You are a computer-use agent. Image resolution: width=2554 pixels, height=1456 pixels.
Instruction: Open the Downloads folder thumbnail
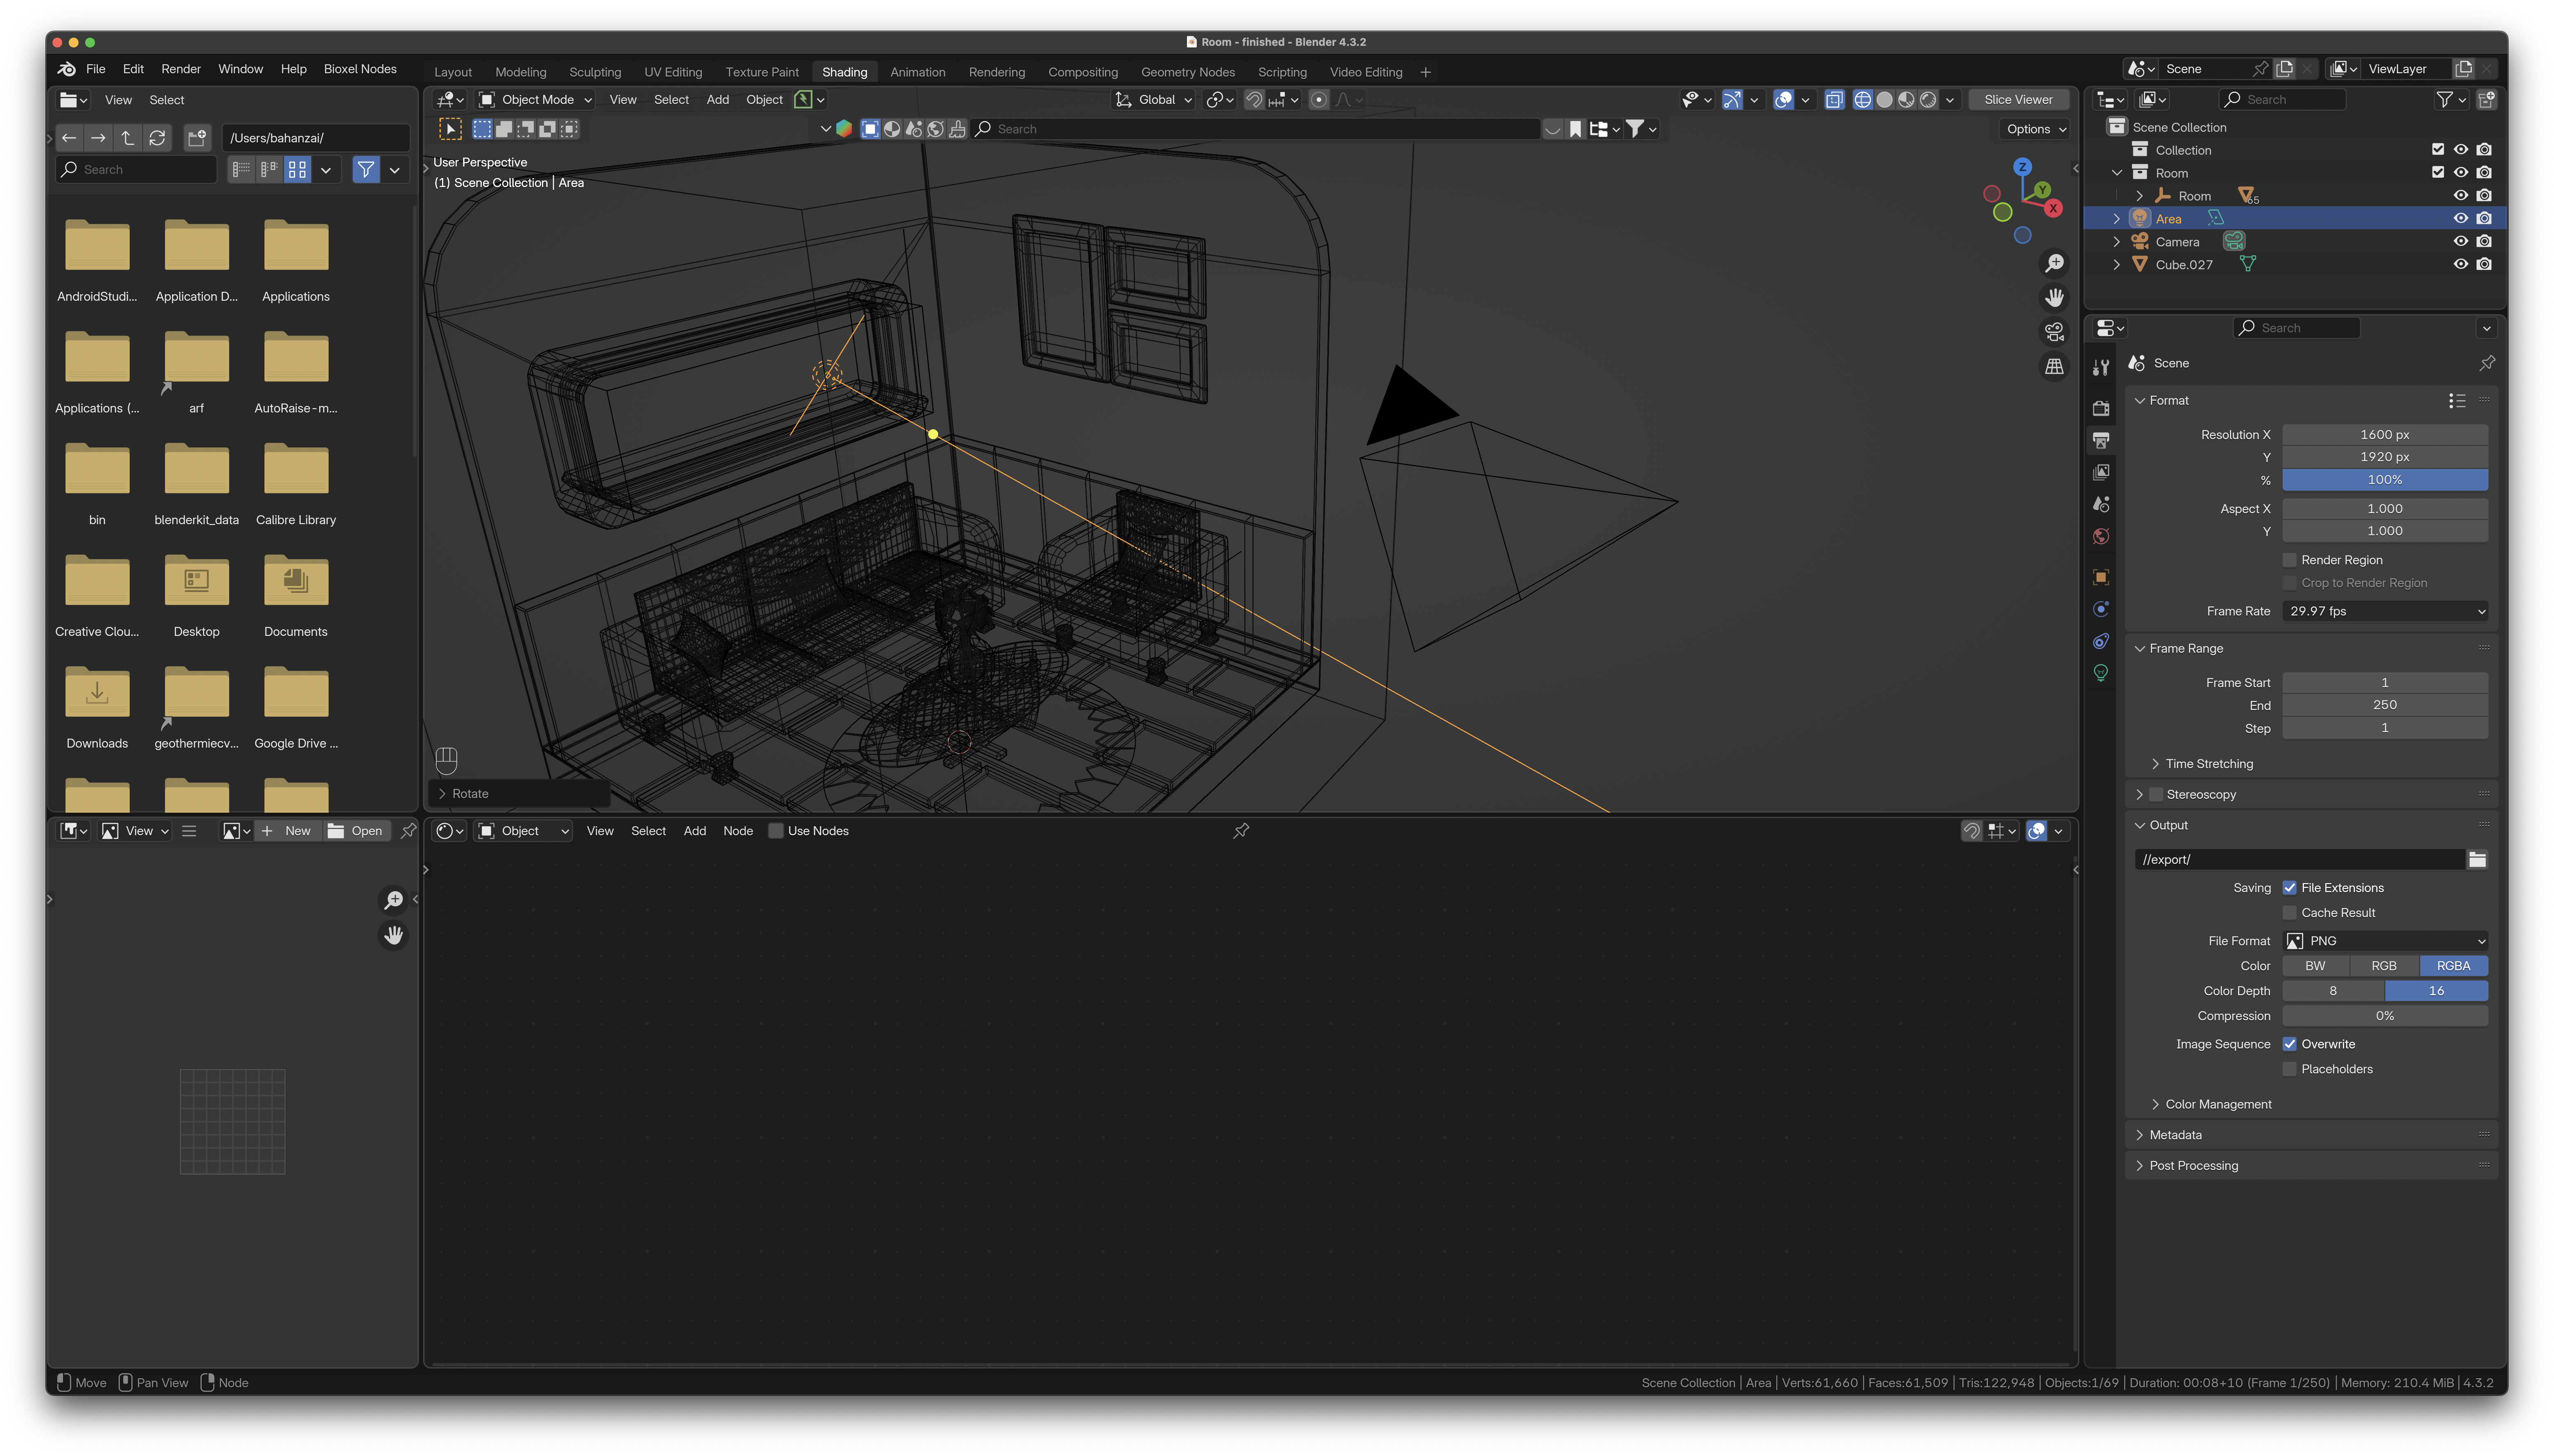(x=97, y=693)
